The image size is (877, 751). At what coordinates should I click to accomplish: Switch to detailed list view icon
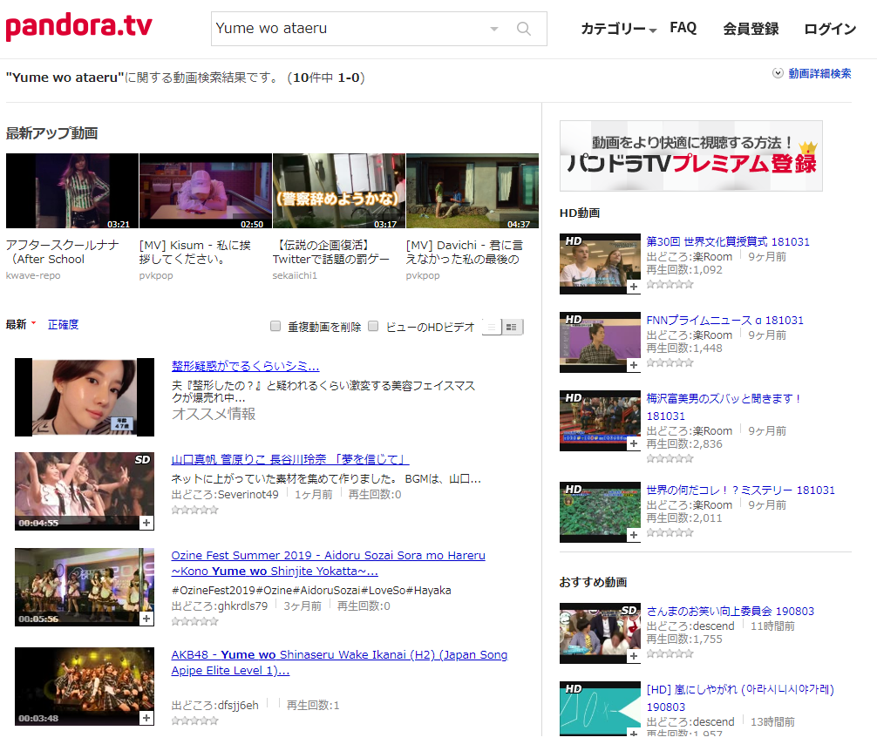[512, 328]
